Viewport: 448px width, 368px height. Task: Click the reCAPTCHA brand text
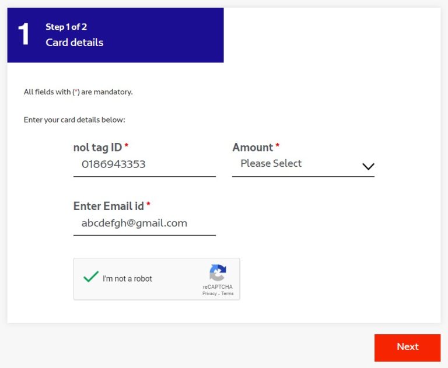218,287
